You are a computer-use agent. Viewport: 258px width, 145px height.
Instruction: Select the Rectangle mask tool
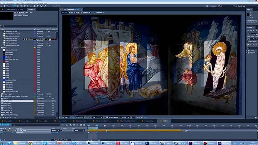21,6
